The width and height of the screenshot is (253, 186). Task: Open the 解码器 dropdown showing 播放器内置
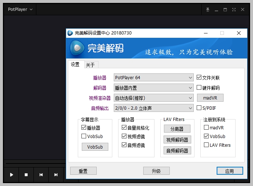coord(154,88)
